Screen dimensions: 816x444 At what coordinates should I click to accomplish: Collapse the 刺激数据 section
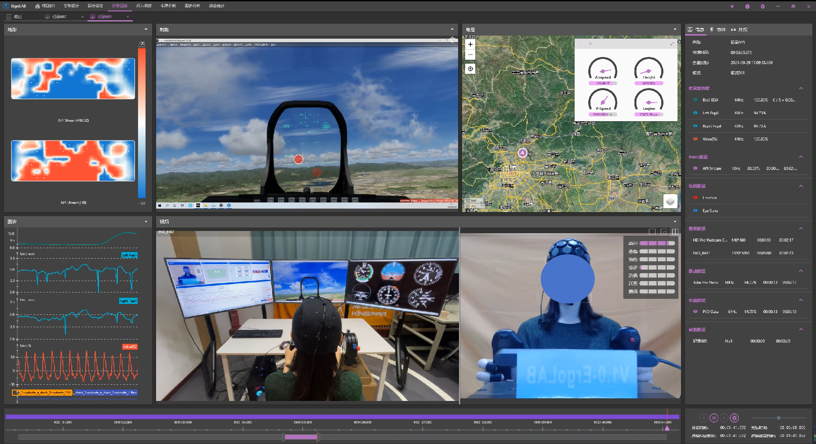click(x=801, y=329)
